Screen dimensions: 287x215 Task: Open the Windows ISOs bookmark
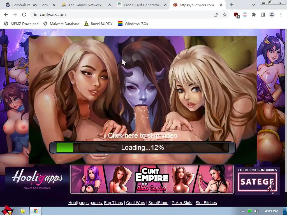(133, 24)
